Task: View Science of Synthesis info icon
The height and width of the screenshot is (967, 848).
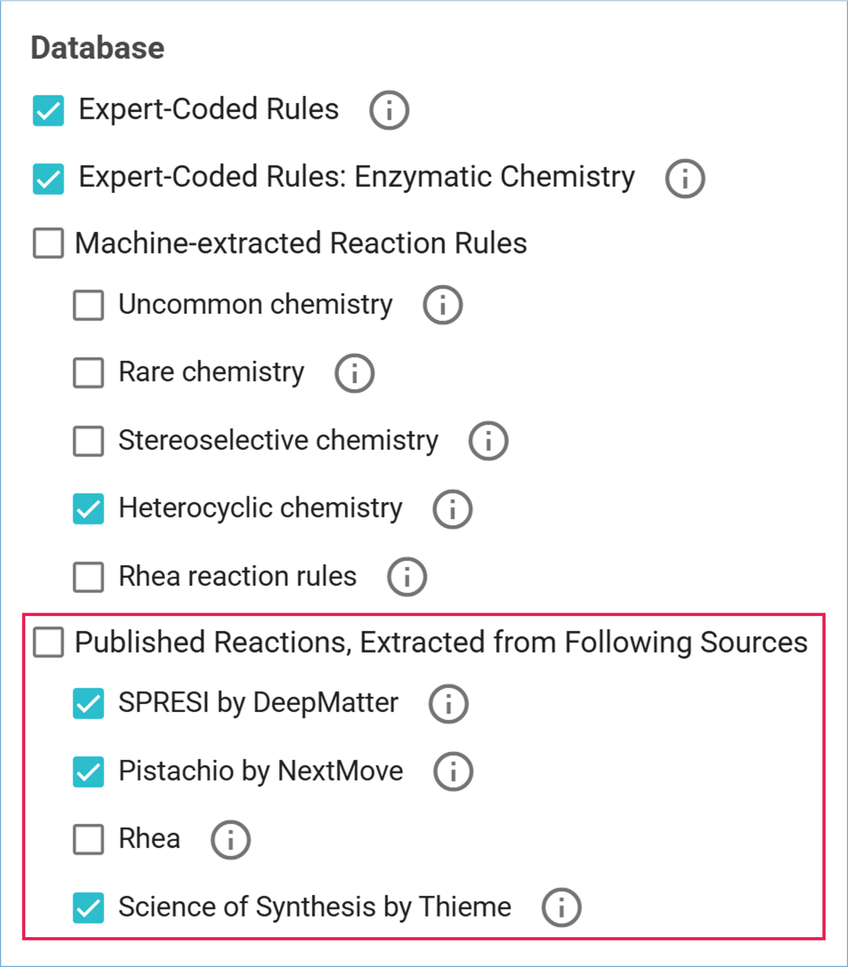Action: pos(561,907)
